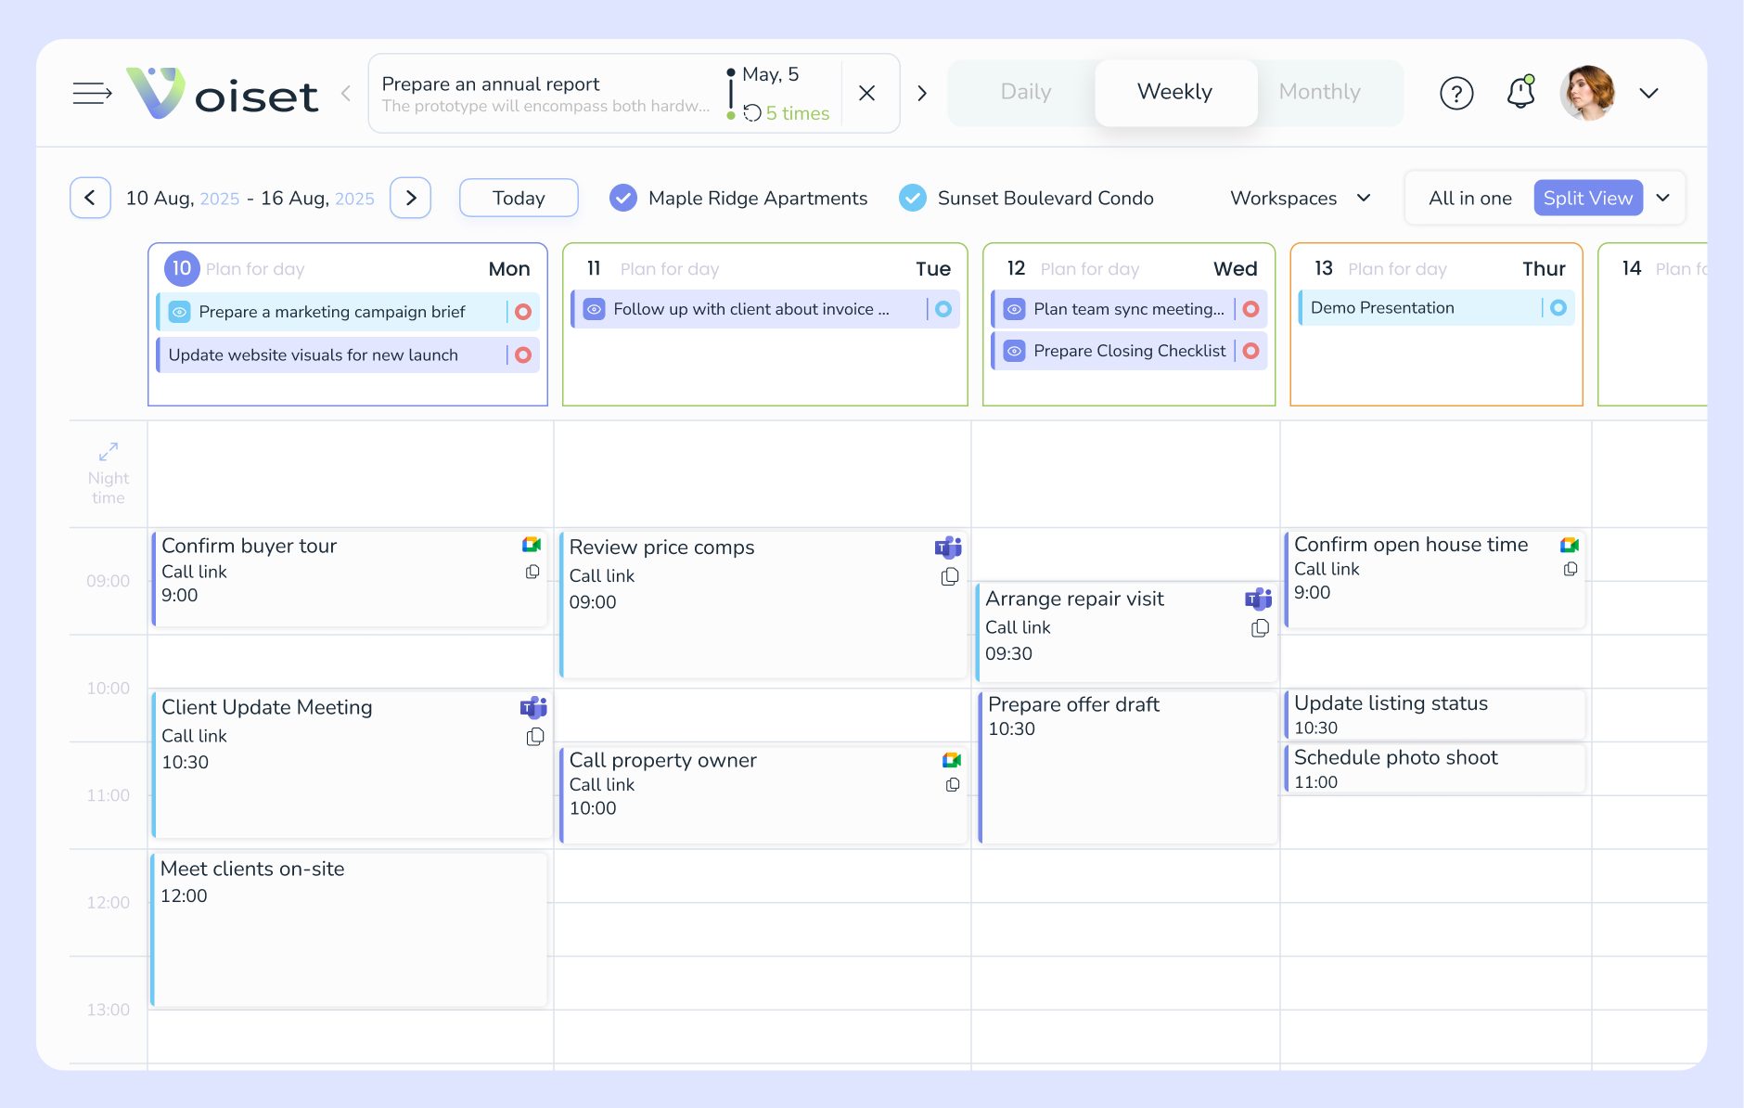Toggle the Sunset Boulevard Condo checkmark

coord(913,198)
